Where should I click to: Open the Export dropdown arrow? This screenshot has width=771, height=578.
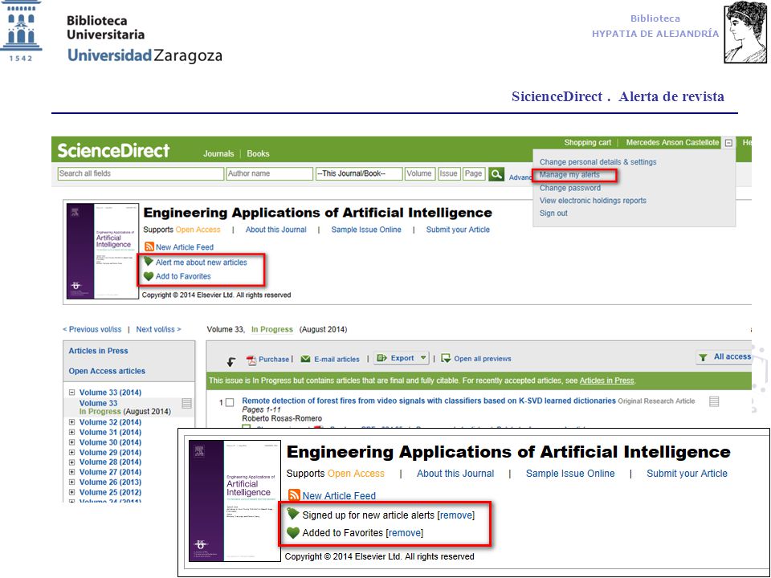click(423, 358)
